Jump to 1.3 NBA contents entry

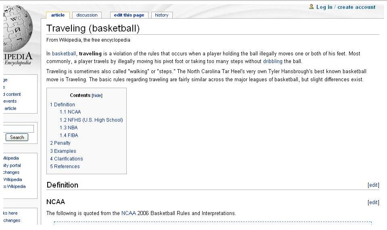[69, 128]
